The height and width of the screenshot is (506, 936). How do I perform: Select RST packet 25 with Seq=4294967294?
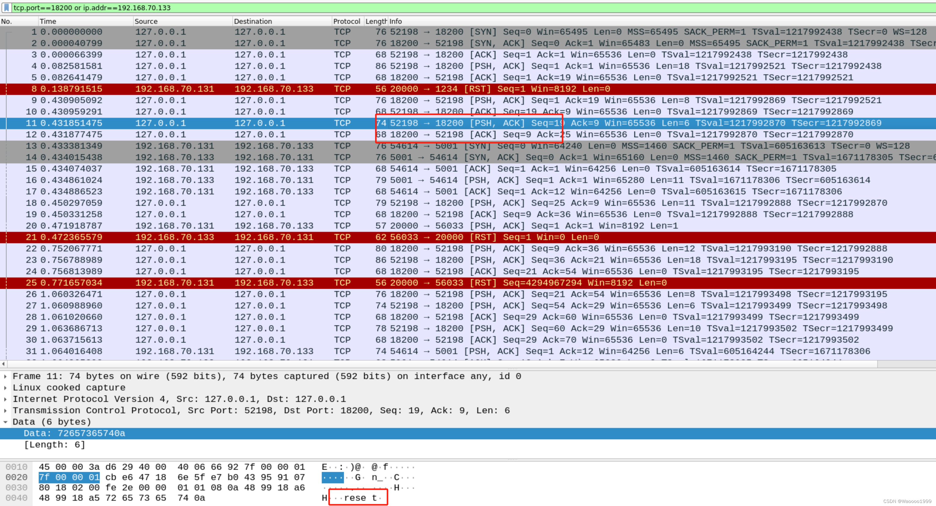point(468,283)
